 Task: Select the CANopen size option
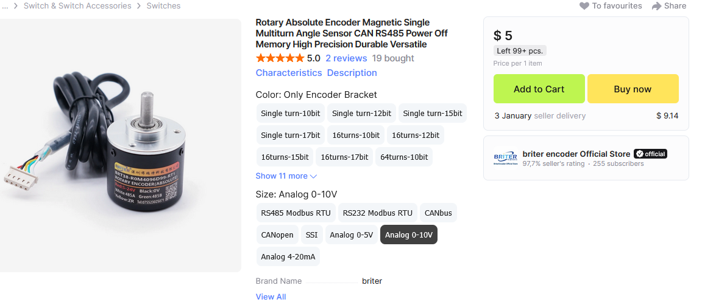277,235
